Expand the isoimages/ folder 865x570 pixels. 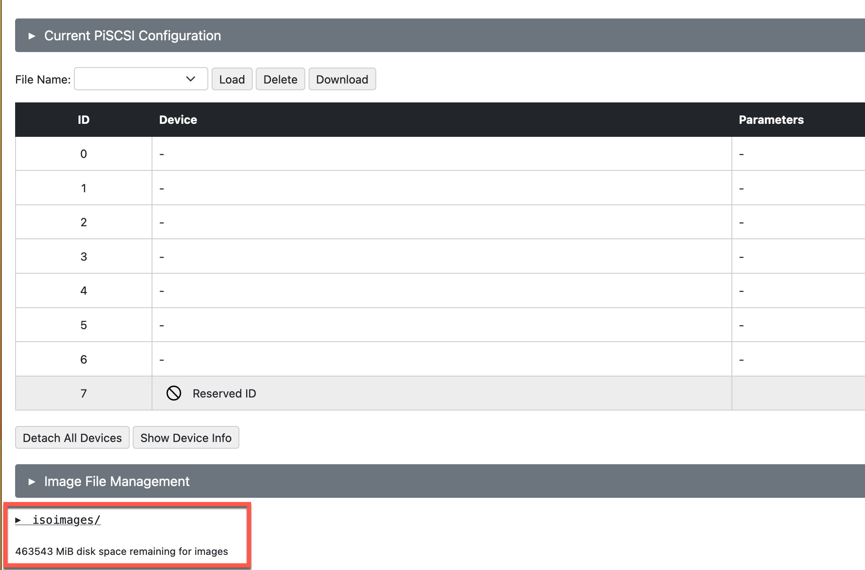(58, 520)
